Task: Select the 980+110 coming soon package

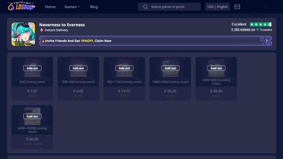Action: click(x=124, y=78)
